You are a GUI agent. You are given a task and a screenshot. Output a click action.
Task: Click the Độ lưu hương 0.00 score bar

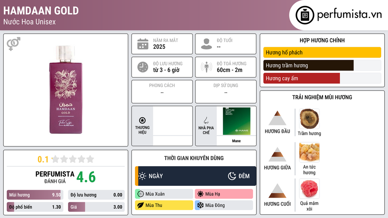(x=96, y=195)
